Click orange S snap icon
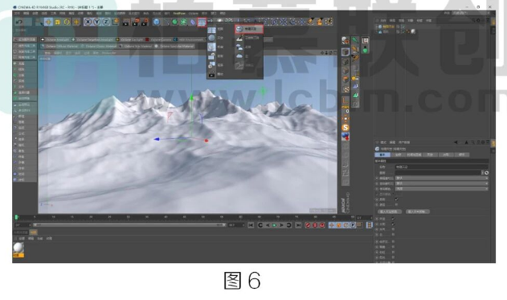This screenshot has width=507, height=300. tap(345, 128)
